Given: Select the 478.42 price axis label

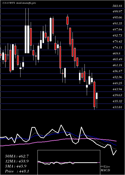Looking at the screenshot, I should coord(117,41).
